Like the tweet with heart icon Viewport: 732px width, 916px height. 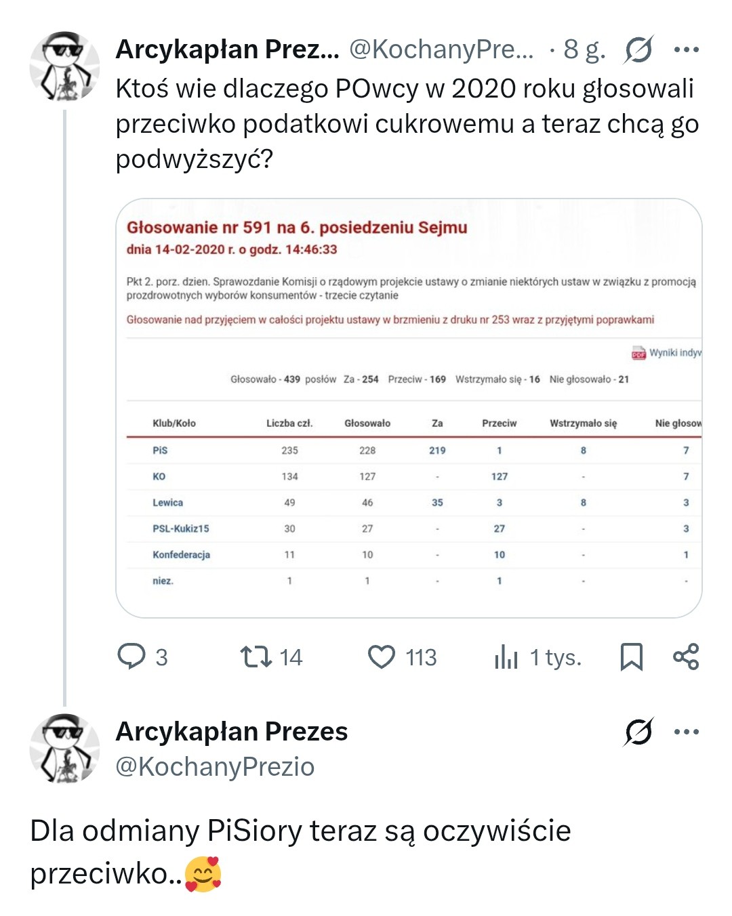click(x=382, y=657)
